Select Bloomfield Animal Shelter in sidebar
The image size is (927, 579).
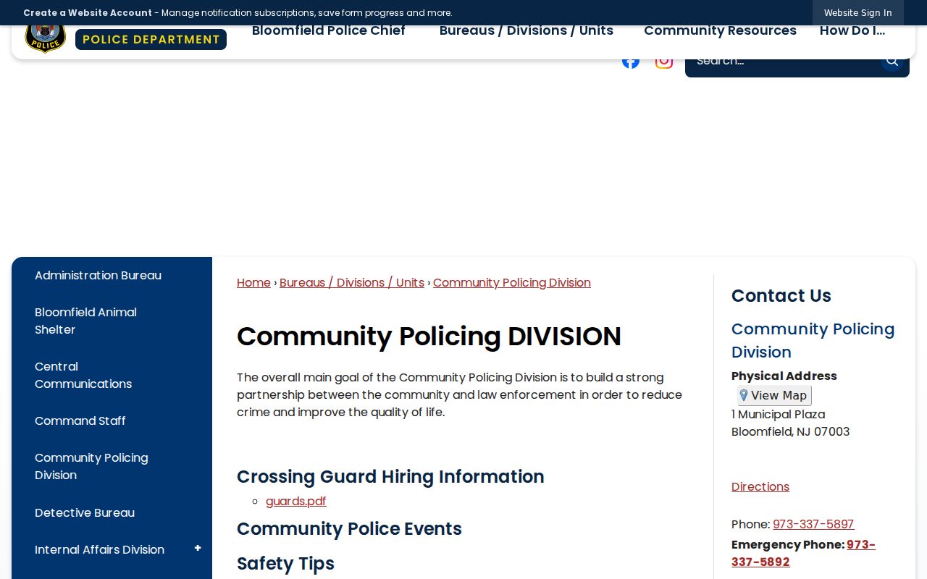point(85,321)
